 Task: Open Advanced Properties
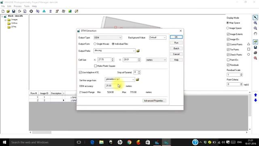coord(154,101)
